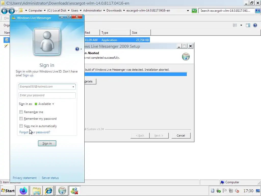Viewport: 261px width, 196px height.
Task: Expand the Administrator breadcrumb arrow
Action: coord(104,10)
